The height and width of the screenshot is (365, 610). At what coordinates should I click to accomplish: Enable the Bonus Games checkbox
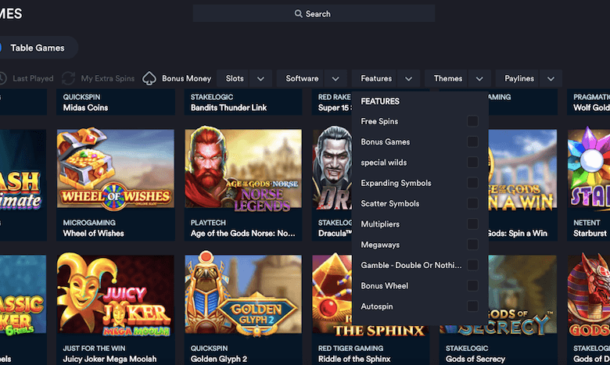click(472, 141)
